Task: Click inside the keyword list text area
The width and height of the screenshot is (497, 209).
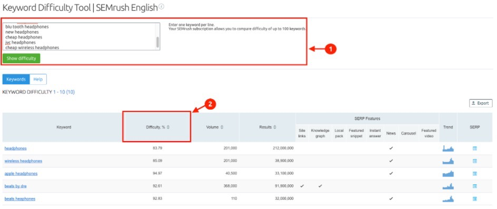Action: tap(79, 37)
